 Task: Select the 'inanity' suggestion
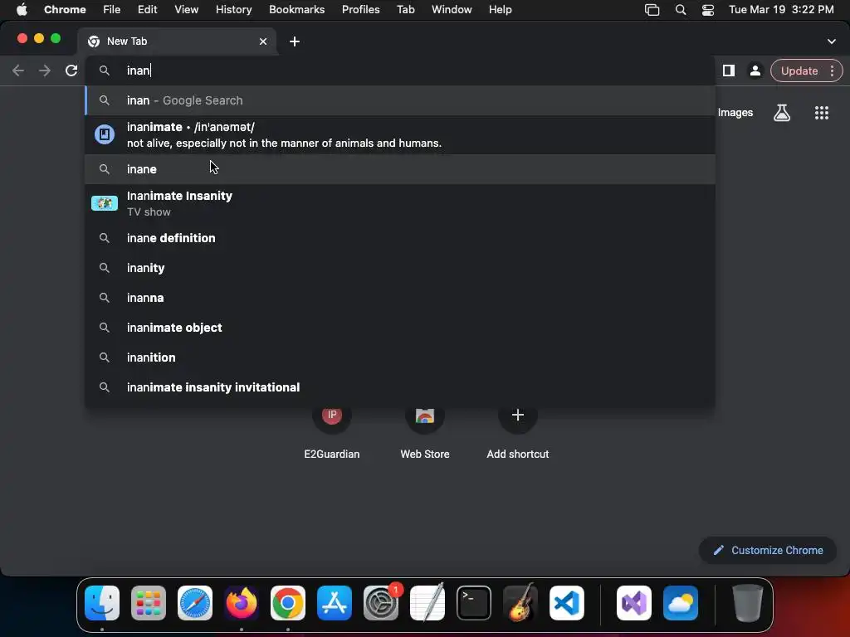[400, 268]
